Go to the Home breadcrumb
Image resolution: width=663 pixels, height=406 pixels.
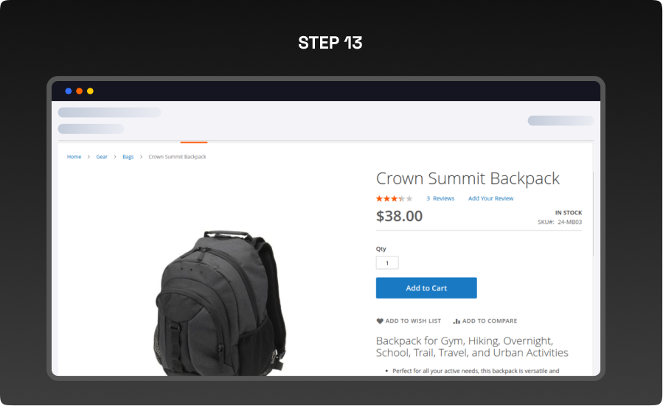pyautogui.click(x=74, y=157)
